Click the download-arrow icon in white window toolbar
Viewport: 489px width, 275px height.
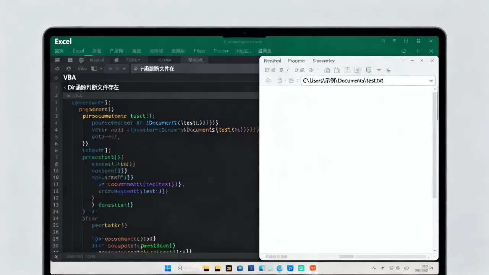click(x=347, y=70)
